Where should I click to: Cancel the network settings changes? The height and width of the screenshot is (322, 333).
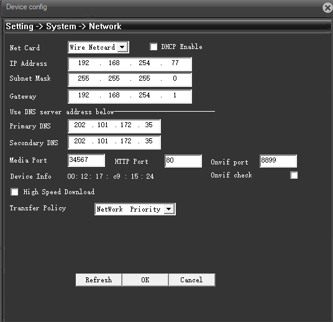192,280
